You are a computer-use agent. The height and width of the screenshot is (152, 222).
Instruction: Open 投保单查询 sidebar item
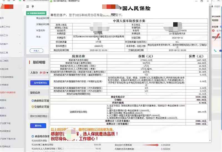pyautogui.click(x=7, y=77)
